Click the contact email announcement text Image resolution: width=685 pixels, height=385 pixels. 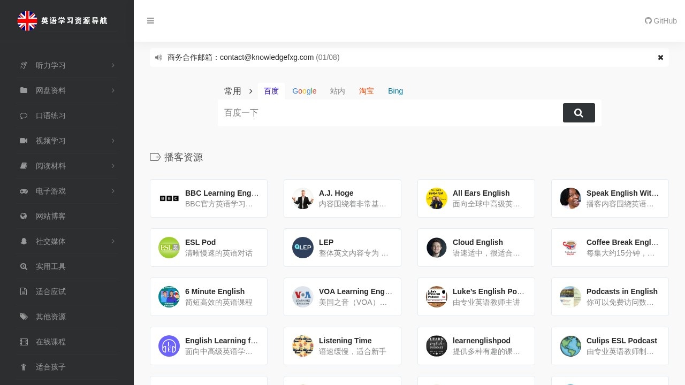(x=253, y=57)
